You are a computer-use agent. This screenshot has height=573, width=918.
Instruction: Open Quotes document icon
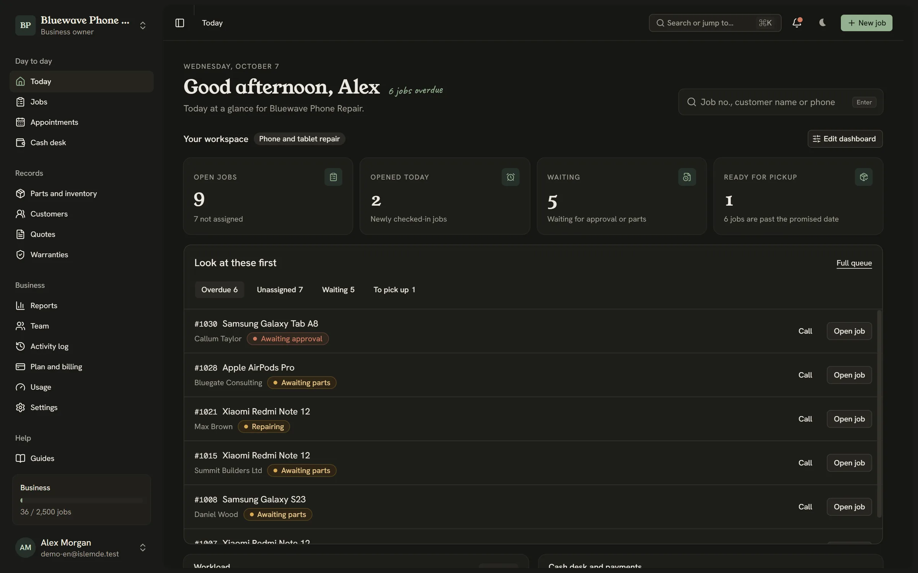20,234
